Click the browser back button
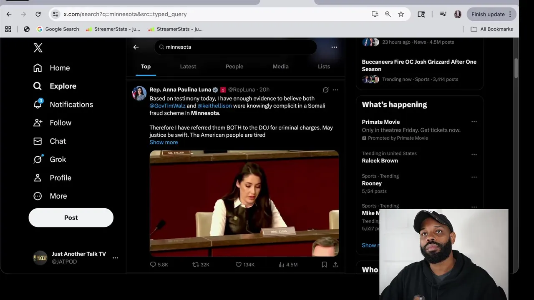 [9, 14]
